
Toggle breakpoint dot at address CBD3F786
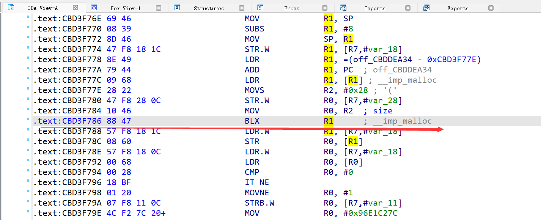pyautogui.click(x=28, y=121)
